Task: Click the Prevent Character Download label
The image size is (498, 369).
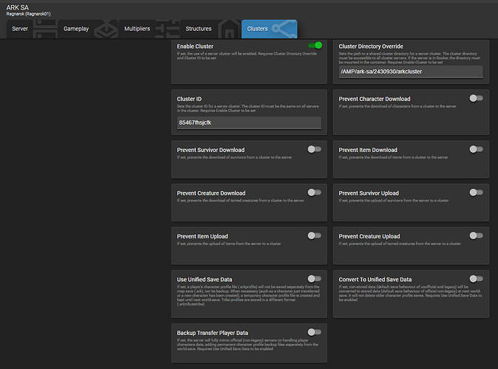Action: click(375, 99)
